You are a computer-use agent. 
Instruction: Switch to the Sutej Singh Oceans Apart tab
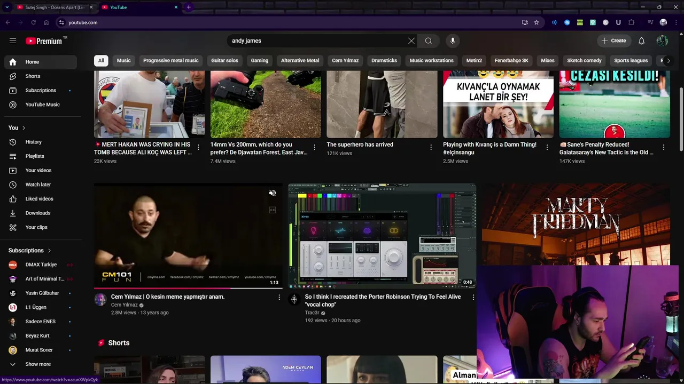(55, 7)
